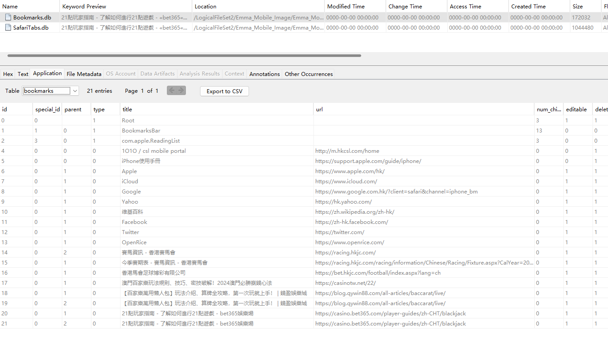608x337 pixels.
Task: Select the SafariTabs.db file row name
Action: coord(31,27)
